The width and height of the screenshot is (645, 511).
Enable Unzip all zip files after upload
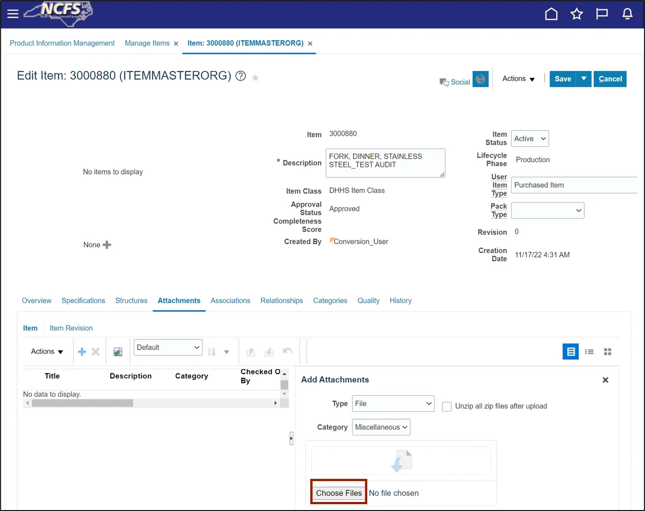click(x=447, y=406)
